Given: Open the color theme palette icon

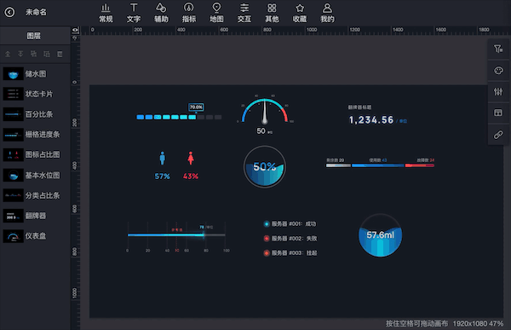Looking at the screenshot, I should click(x=498, y=71).
